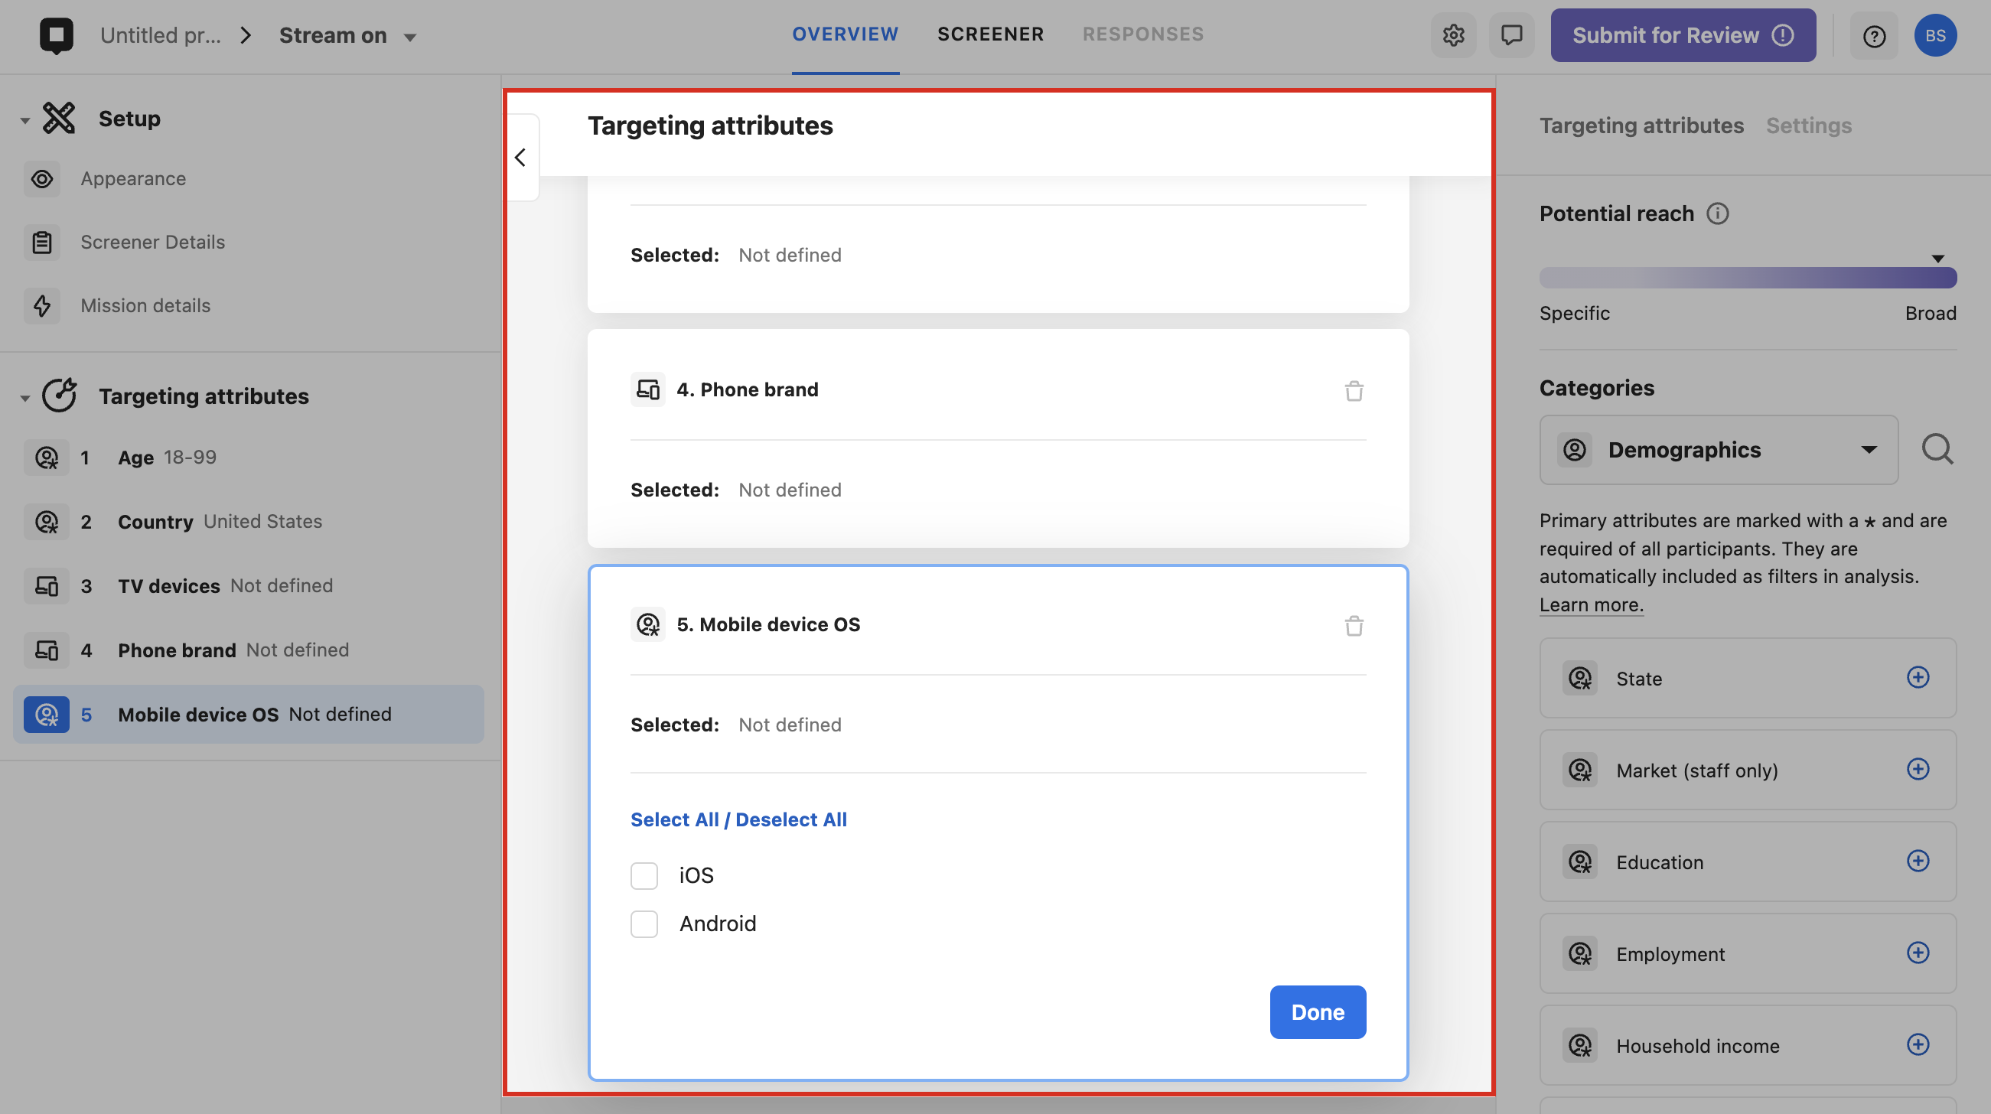Click the app logo icon in header
This screenshot has width=1991, height=1114.
coord(57,35)
